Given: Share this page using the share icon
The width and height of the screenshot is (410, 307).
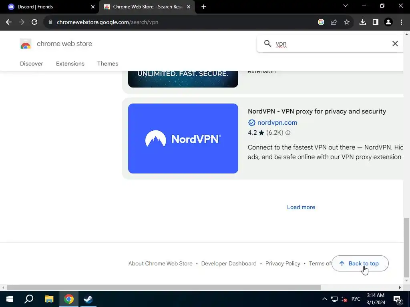Looking at the screenshot, I should [334, 22].
